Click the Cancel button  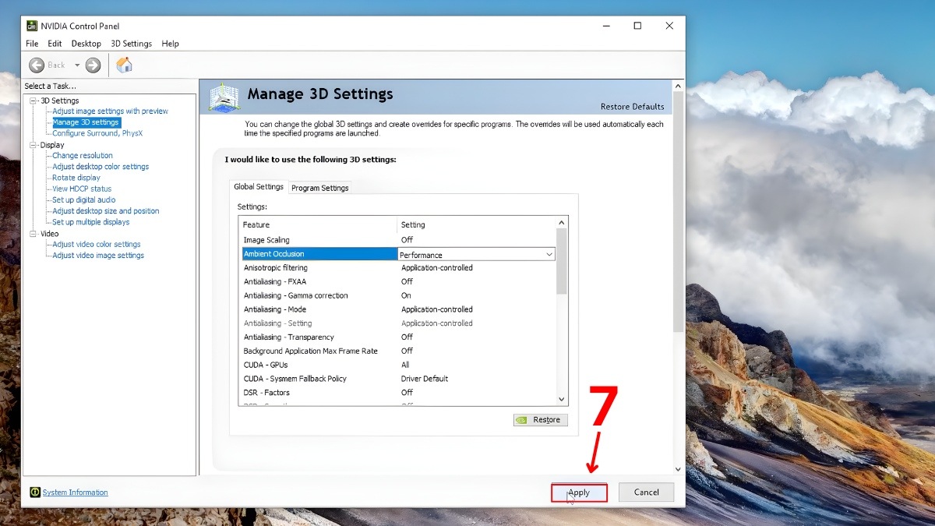pos(647,492)
